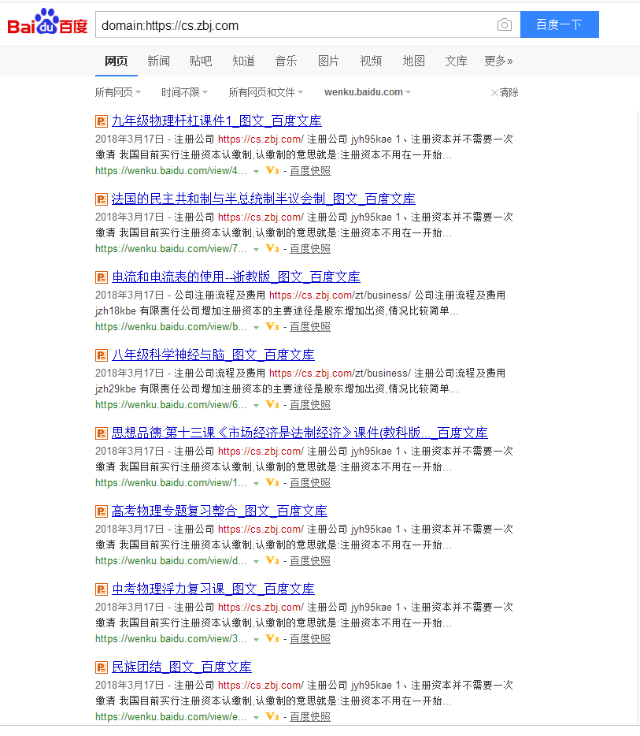Click the PPT icon beside 民族团结
The height and width of the screenshot is (736, 640).
click(102, 667)
